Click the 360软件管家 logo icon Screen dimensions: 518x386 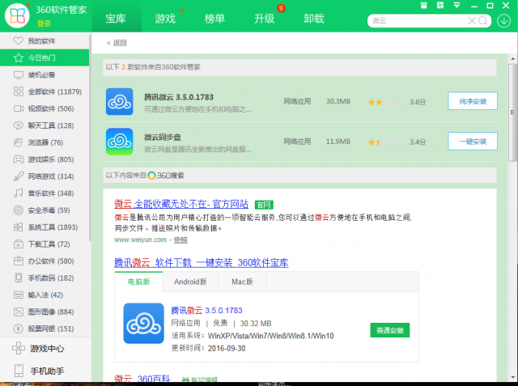coord(17,15)
